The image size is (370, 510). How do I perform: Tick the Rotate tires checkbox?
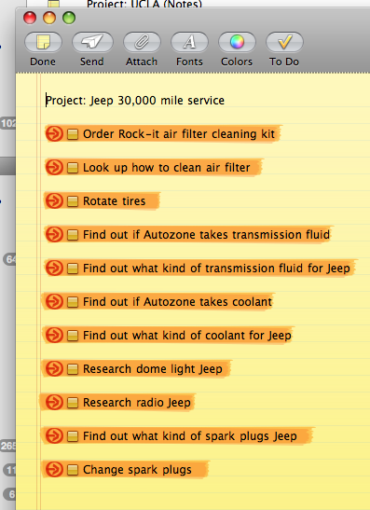coord(73,201)
